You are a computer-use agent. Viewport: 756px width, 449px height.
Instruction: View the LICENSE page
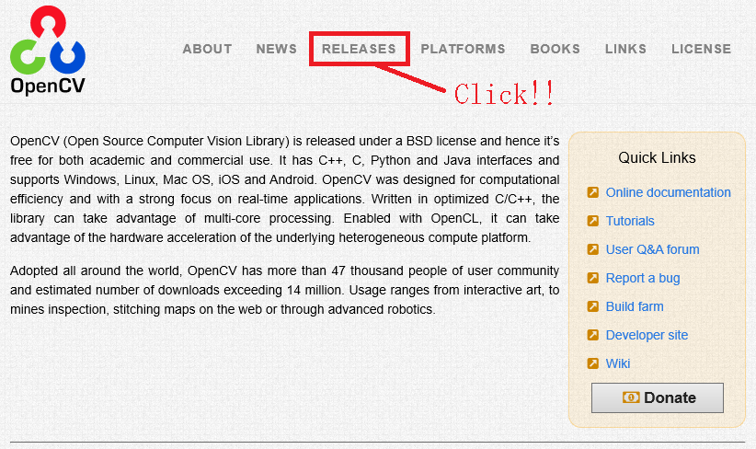(x=701, y=49)
